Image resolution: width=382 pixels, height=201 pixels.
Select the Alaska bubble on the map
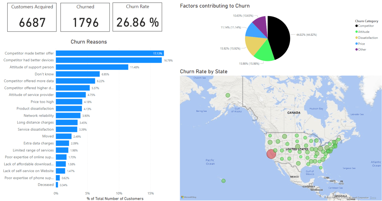(x=228, y=95)
